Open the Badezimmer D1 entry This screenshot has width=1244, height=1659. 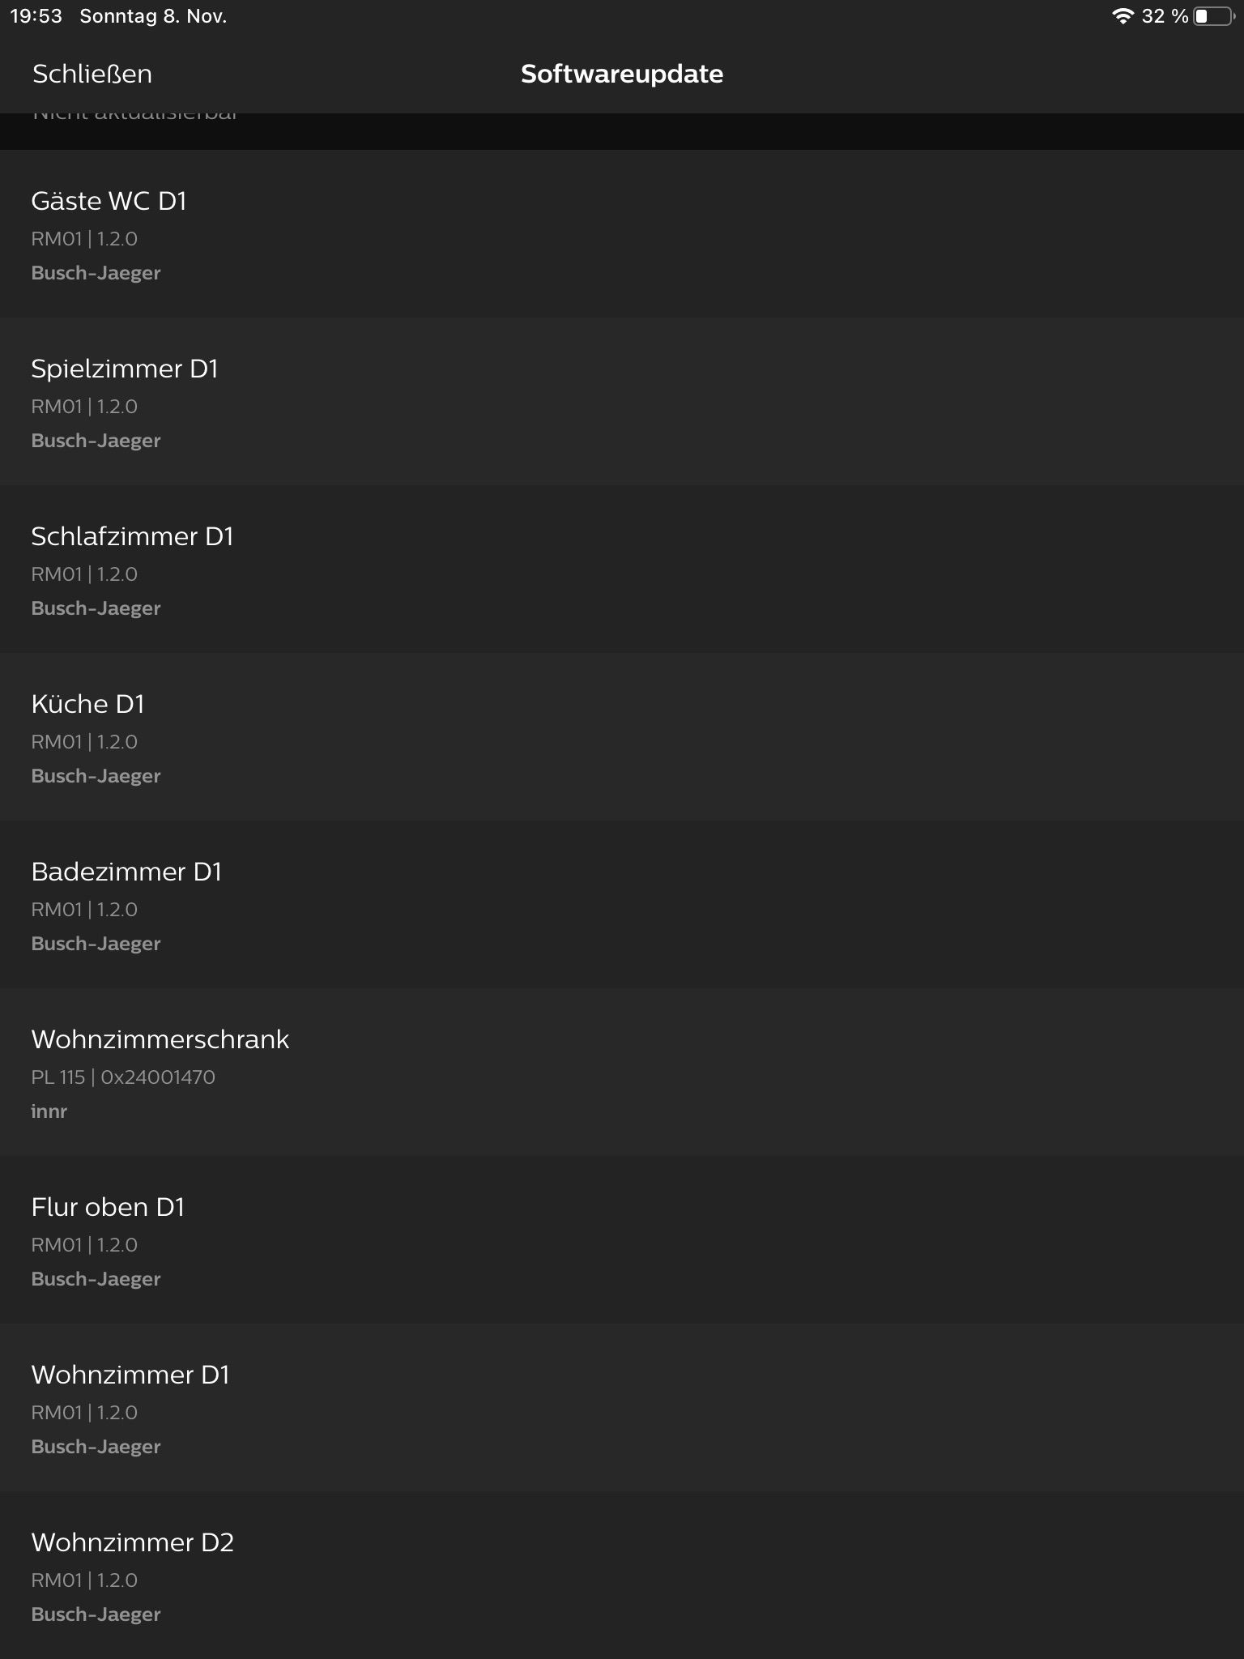point(622,904)
